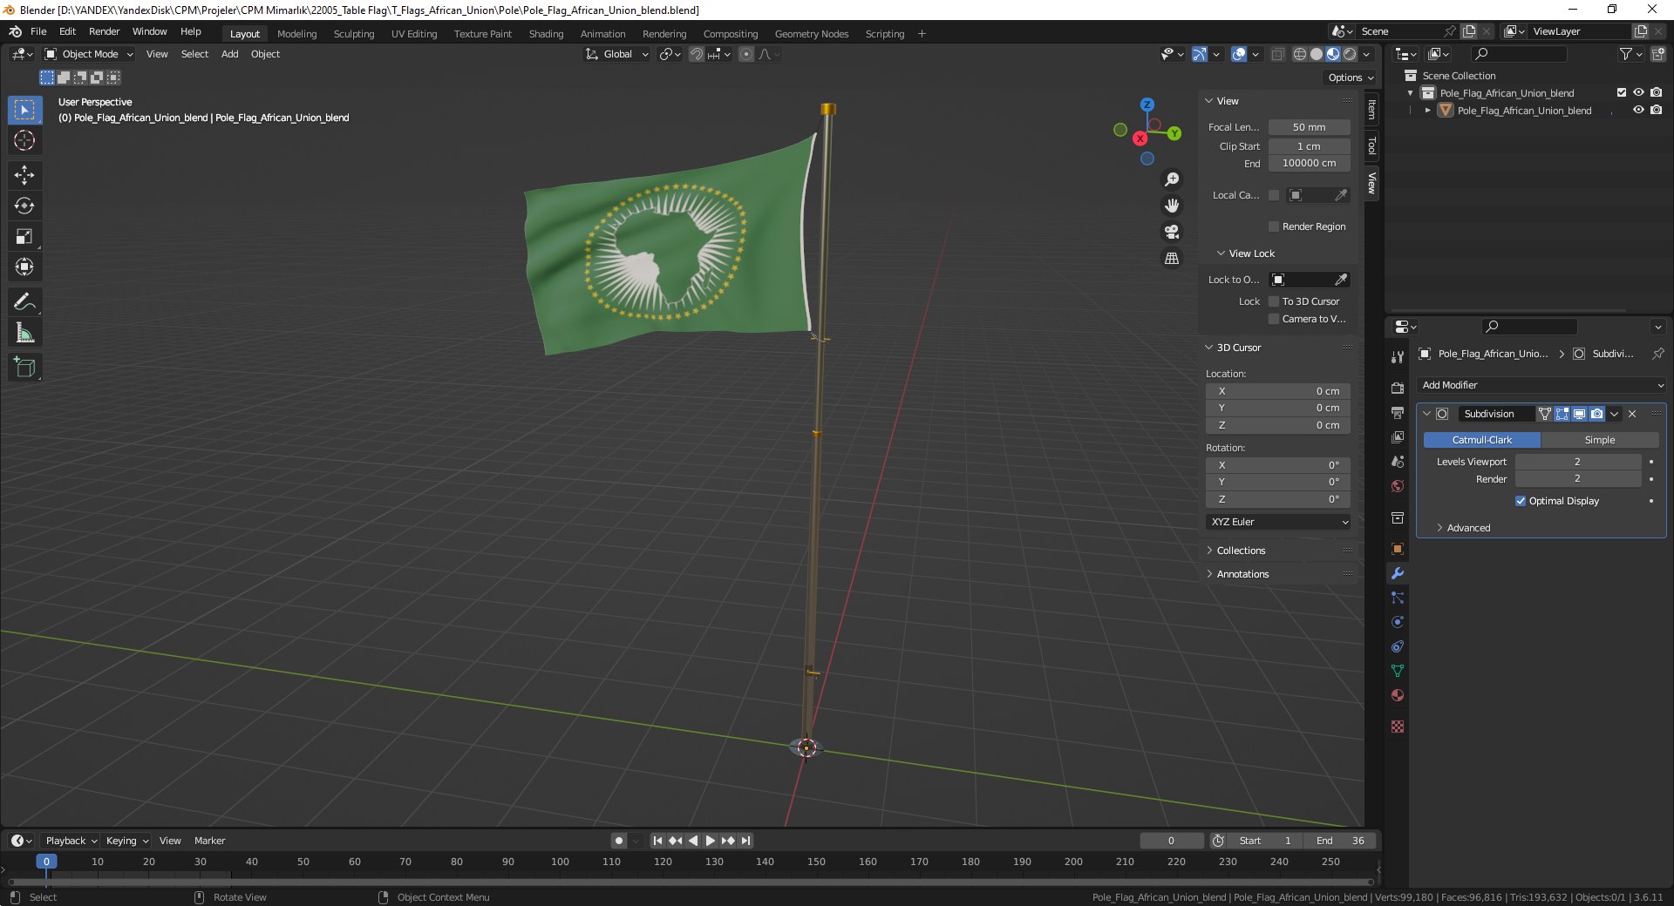Expand the Annotations panel
The width and height of the screenshot is (1674, 906).
coord(1242,574)
